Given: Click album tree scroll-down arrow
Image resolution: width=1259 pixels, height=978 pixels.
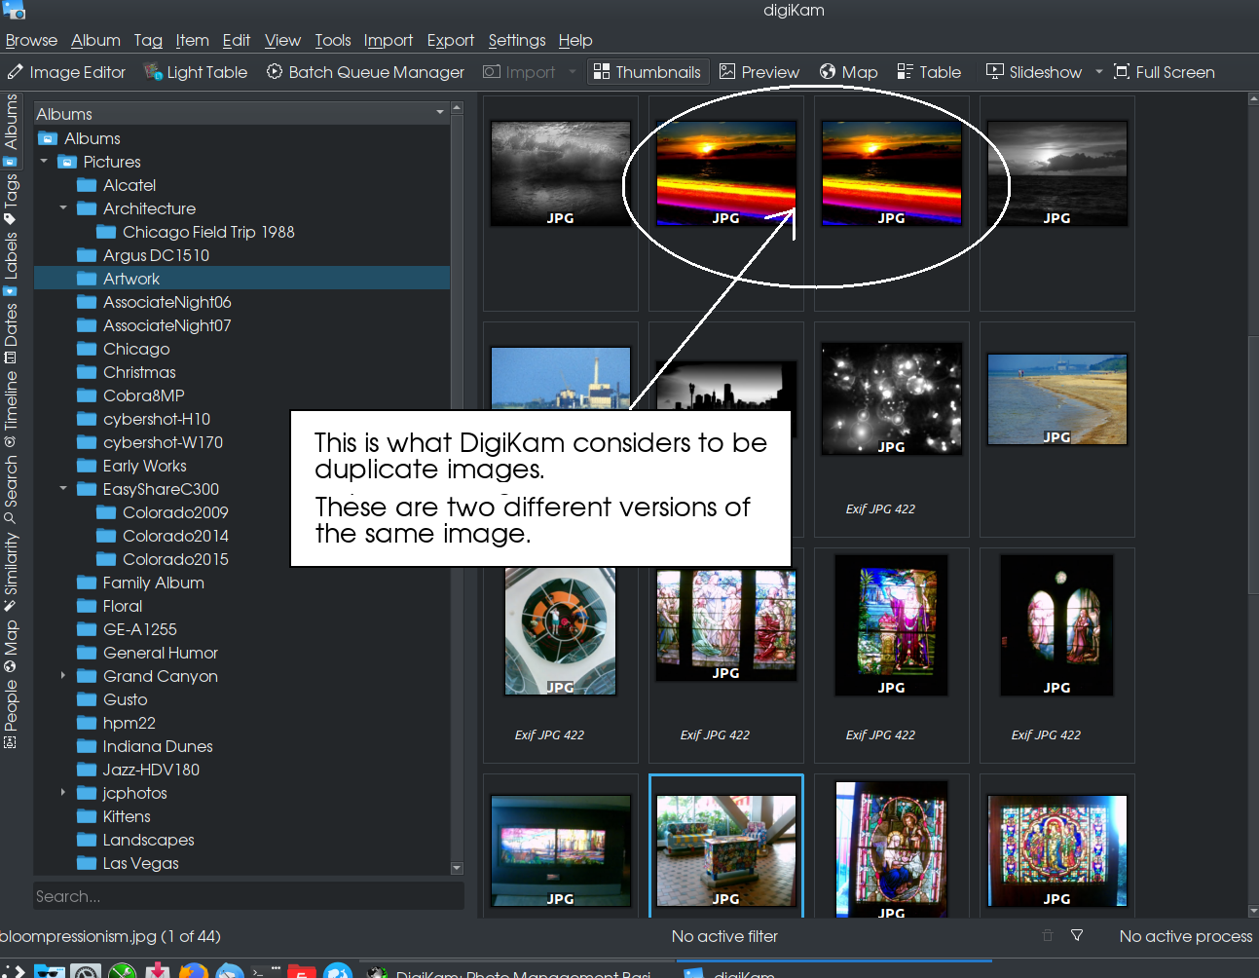Looking at the screenshot, I should click(x=458, y=868).
